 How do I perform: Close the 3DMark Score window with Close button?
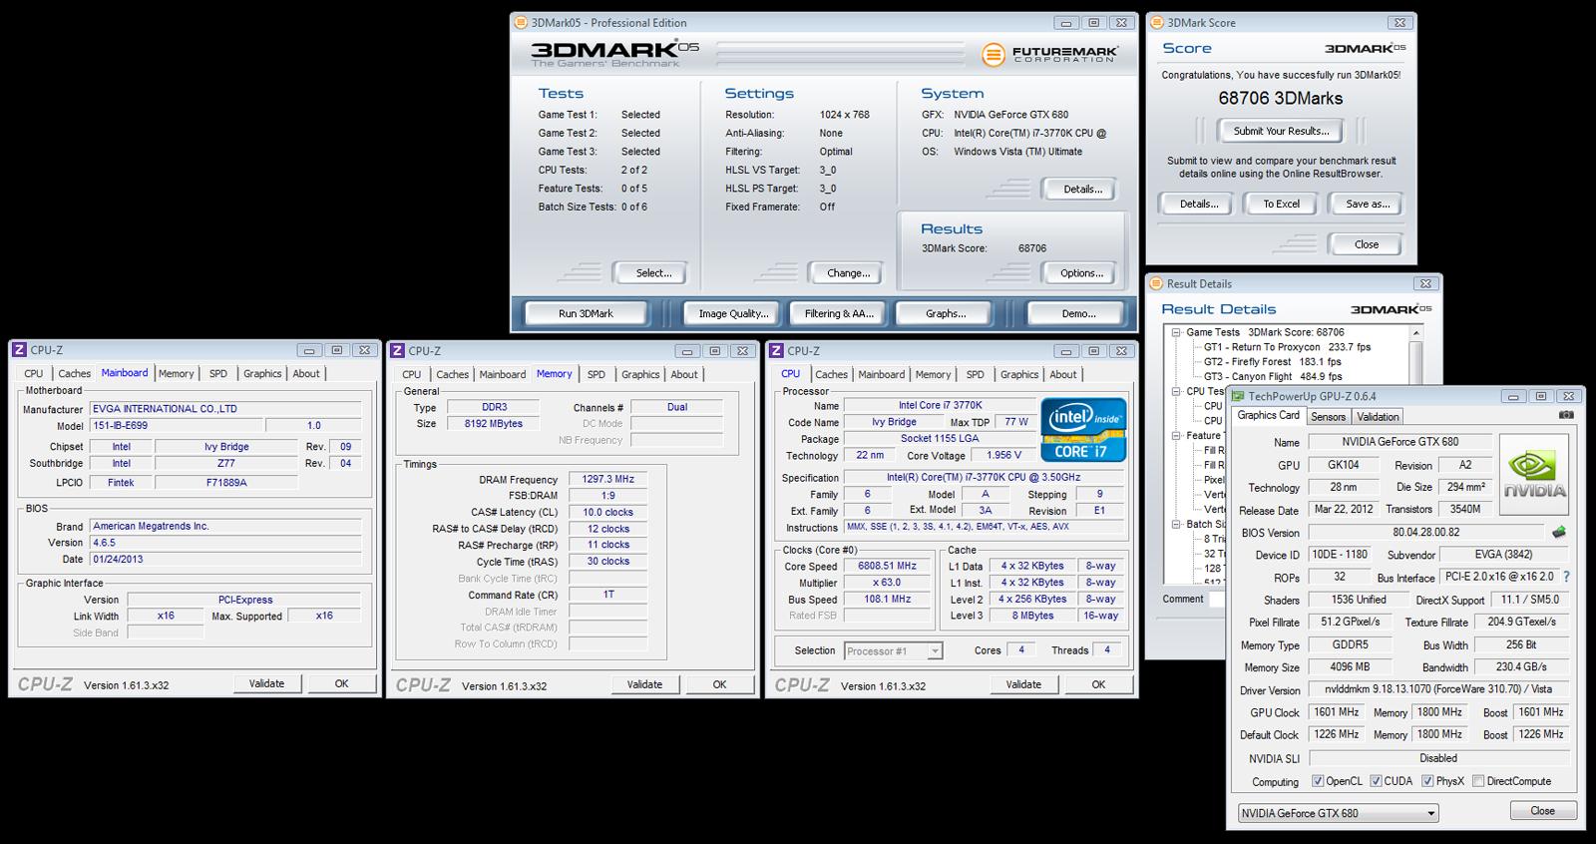[x=1367, y=244]
